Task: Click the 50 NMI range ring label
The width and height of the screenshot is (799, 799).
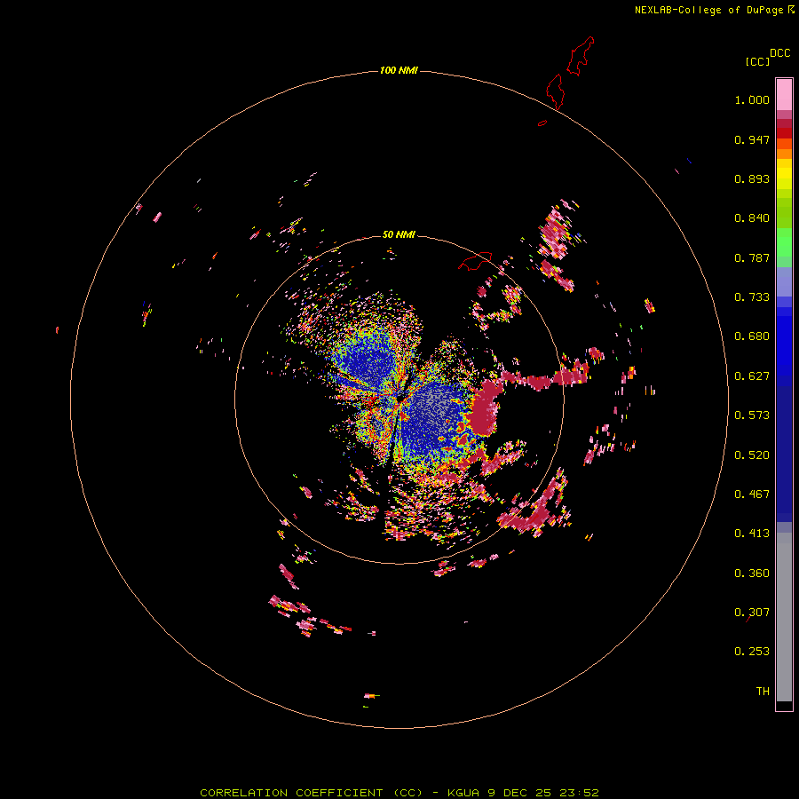Action: tap(399, 234)
